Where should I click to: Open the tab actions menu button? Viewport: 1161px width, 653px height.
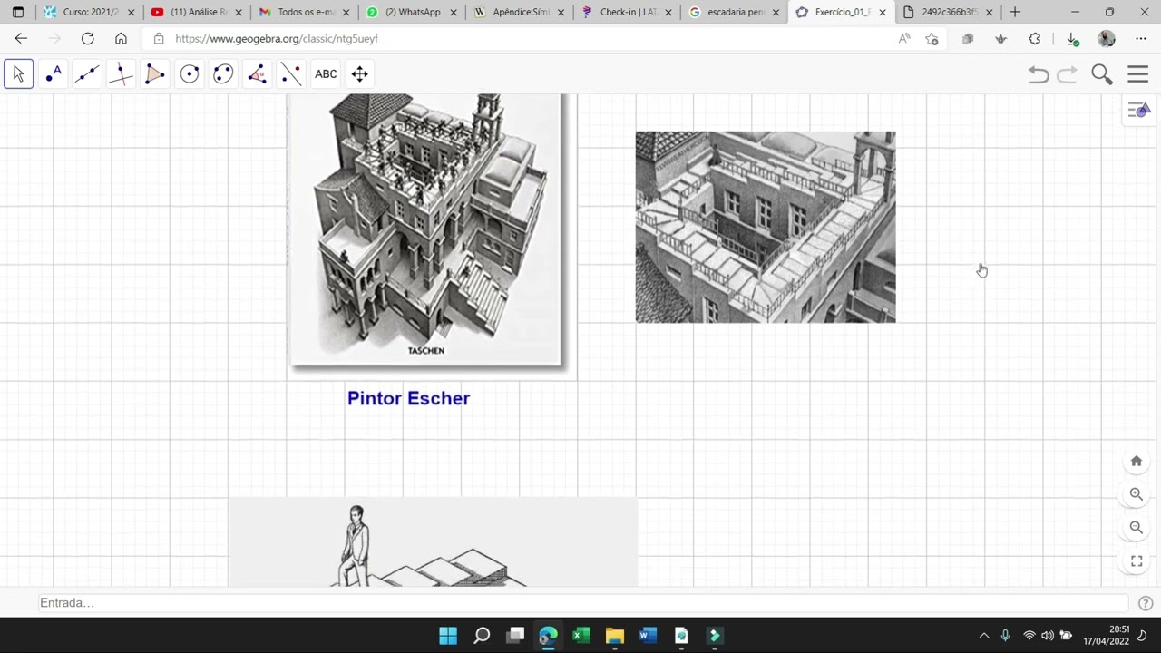coord(17,12)
